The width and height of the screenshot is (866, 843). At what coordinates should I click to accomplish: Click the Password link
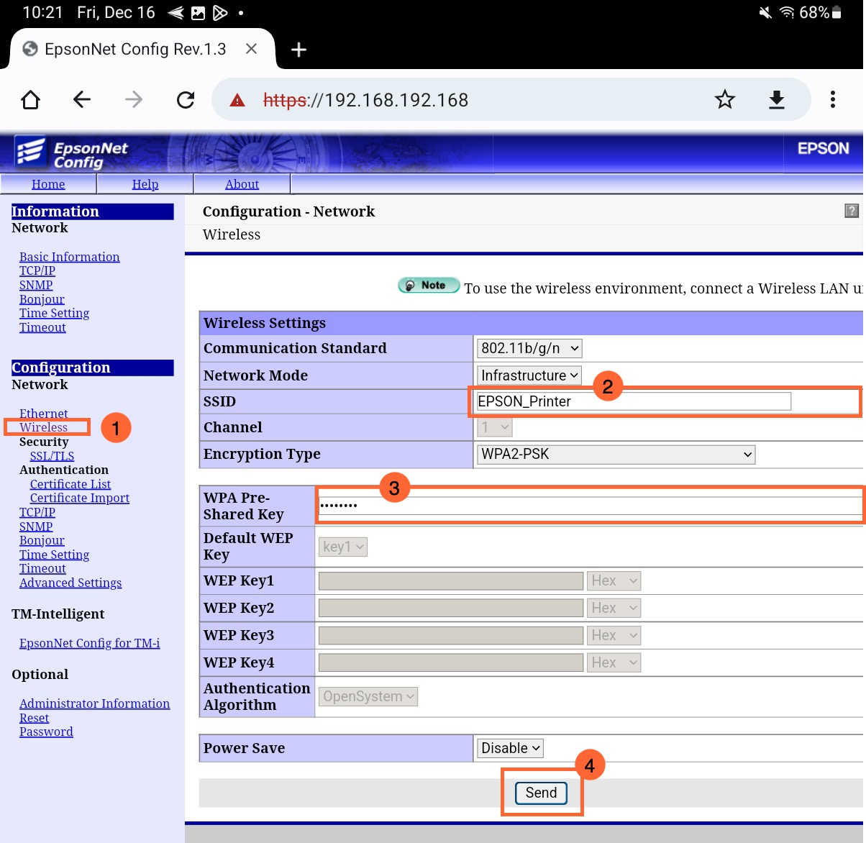pos(47,732)
